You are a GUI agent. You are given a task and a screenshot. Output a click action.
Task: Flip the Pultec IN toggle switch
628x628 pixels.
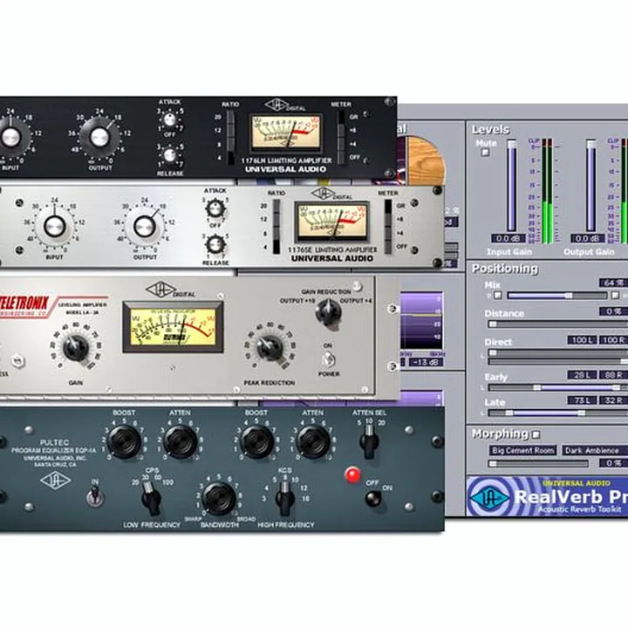(x=95, y=496)
